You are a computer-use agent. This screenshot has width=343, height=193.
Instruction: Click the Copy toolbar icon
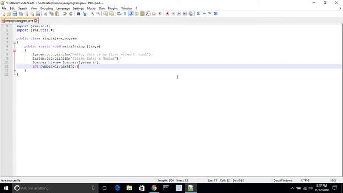[51, 13]
